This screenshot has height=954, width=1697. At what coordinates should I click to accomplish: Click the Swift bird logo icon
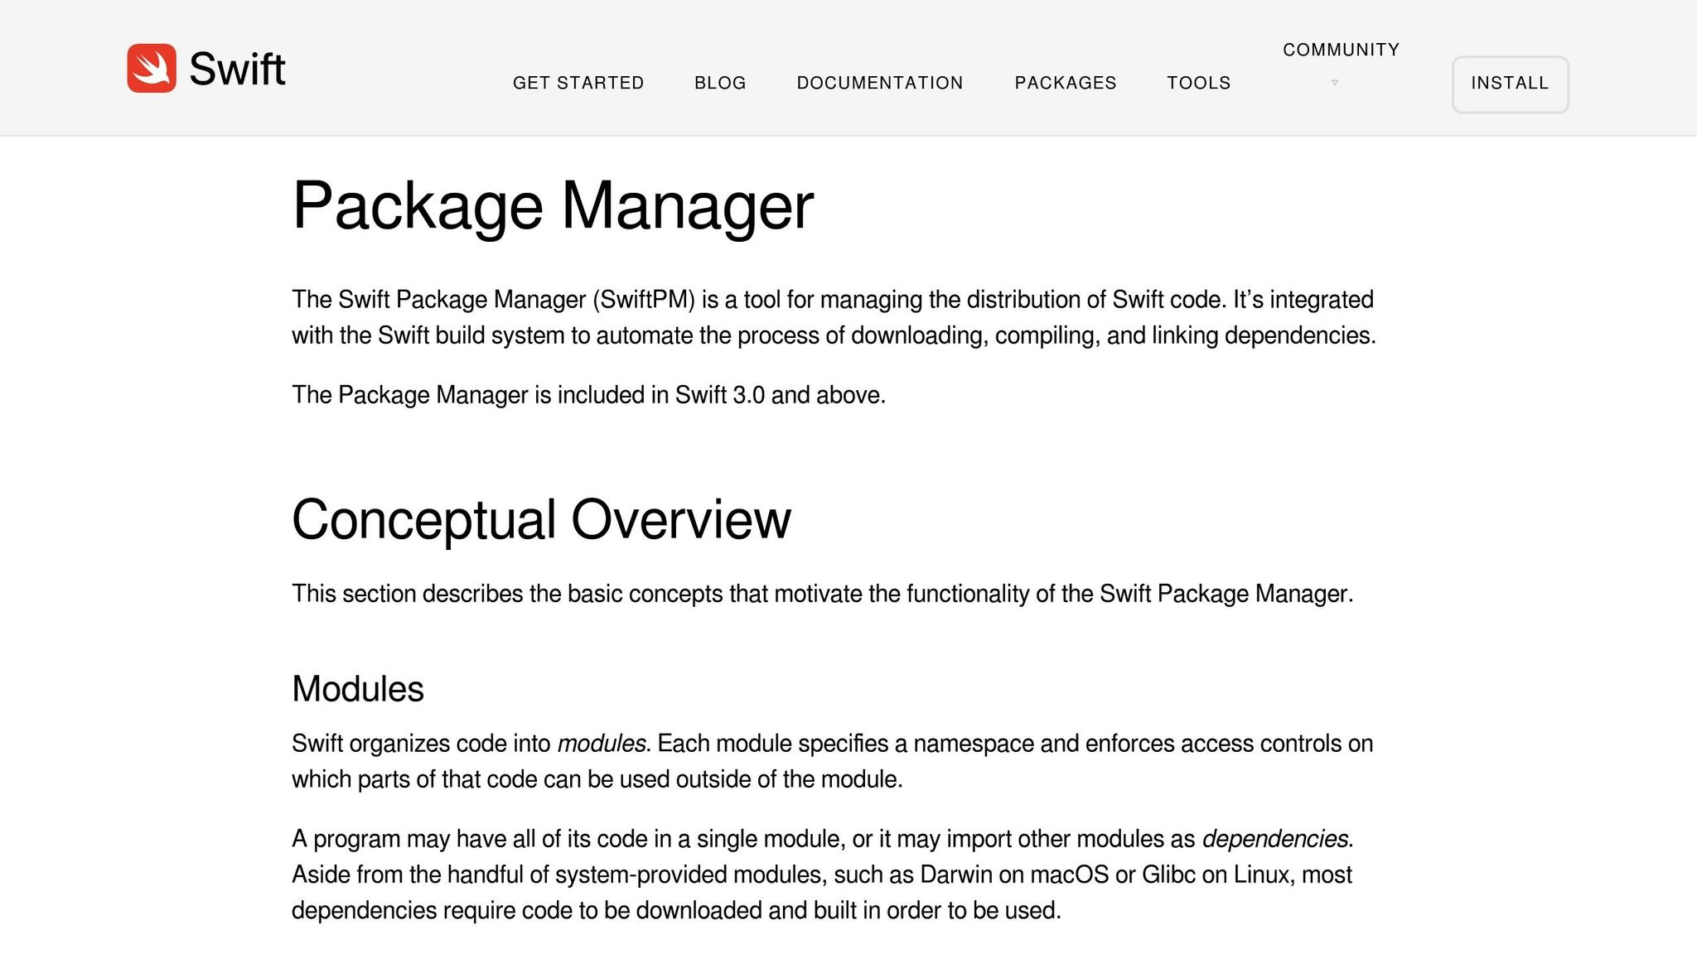tap(152, 68)
